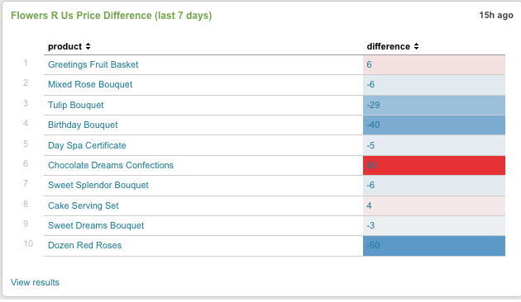Select Greetings Fruit Basket product
This screenshot has height=302, width=521.
pyautogui.click(x=93, y=64)
